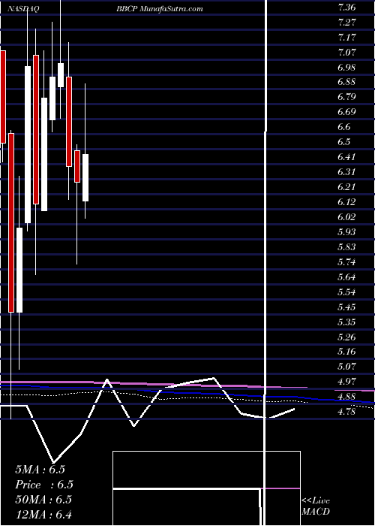Select the 5.07 price axis label
Screen dimensions: 375x526
pyautogui.click(x=346, y=367)
